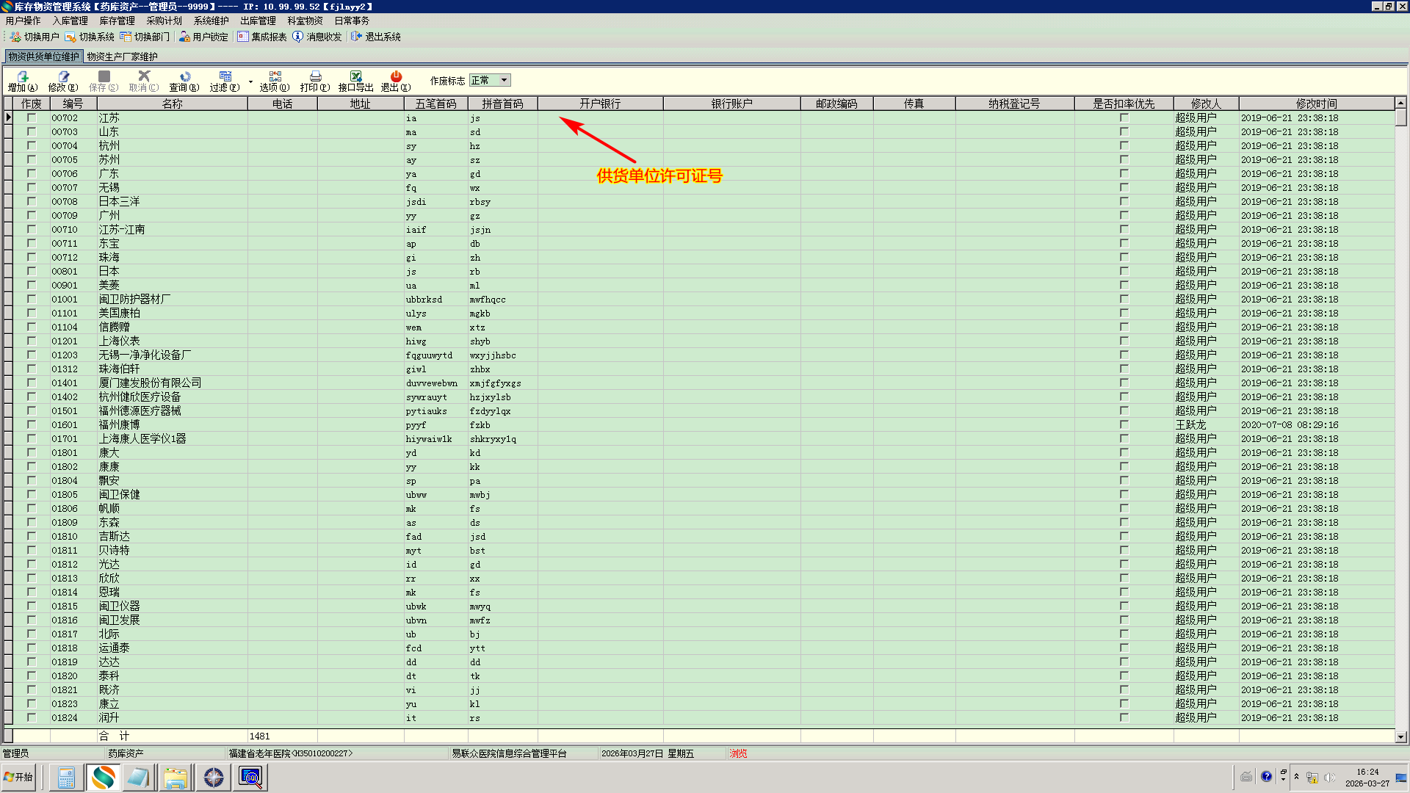The height and width of the screenshot is (793, 1410).
Task: Switch to the 物资生产厂家维护 tab
Action: pos(122,57)
